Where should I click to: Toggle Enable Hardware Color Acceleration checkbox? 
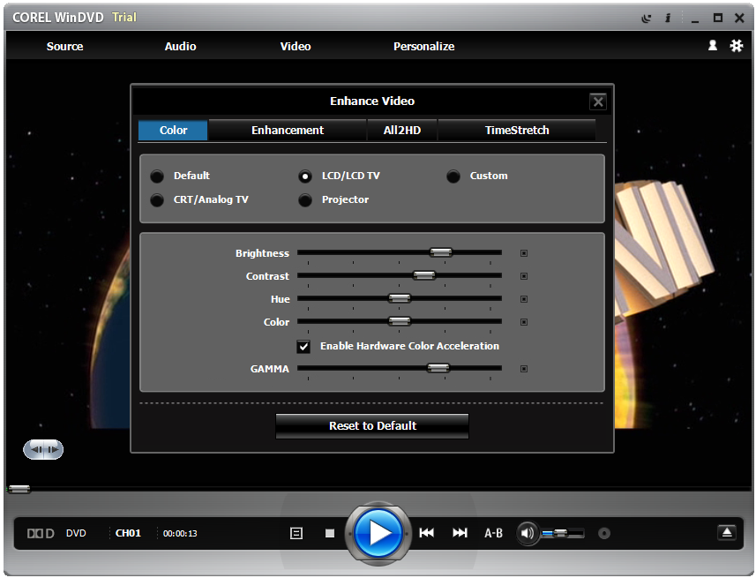(303, 347)
